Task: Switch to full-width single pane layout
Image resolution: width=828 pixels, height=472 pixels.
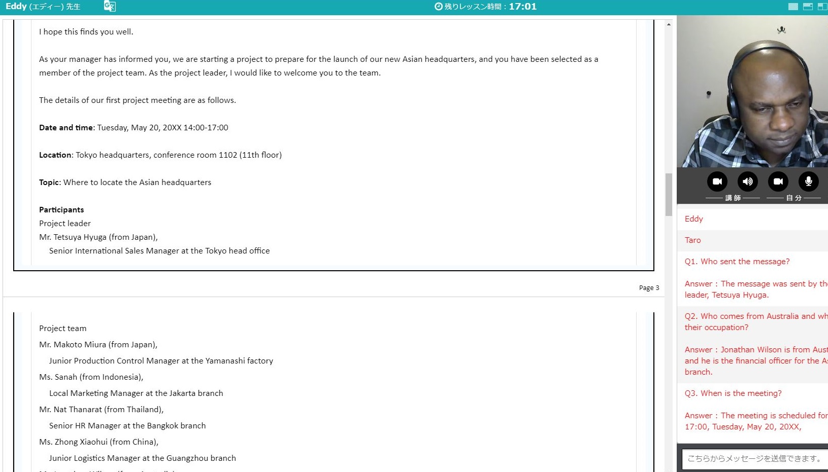Action: pyautogui.click(x=793, y=7)
